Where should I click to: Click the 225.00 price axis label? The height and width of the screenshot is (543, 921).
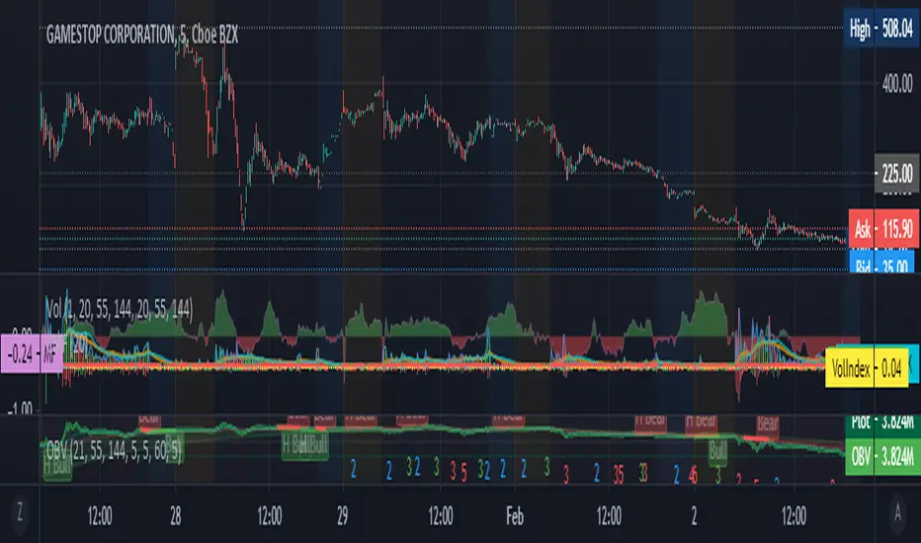click(x=896, y=174)
